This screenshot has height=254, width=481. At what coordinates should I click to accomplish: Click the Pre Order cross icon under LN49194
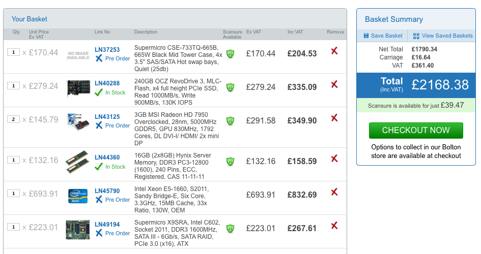99,233
